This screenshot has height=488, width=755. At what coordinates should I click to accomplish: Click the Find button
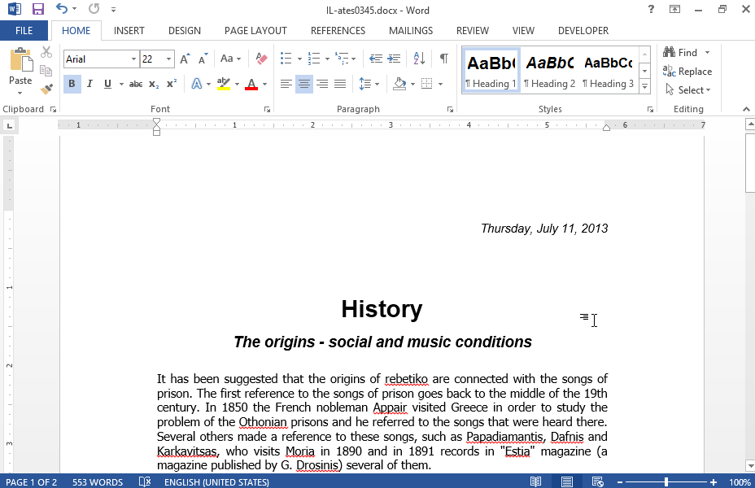(680, 52)
